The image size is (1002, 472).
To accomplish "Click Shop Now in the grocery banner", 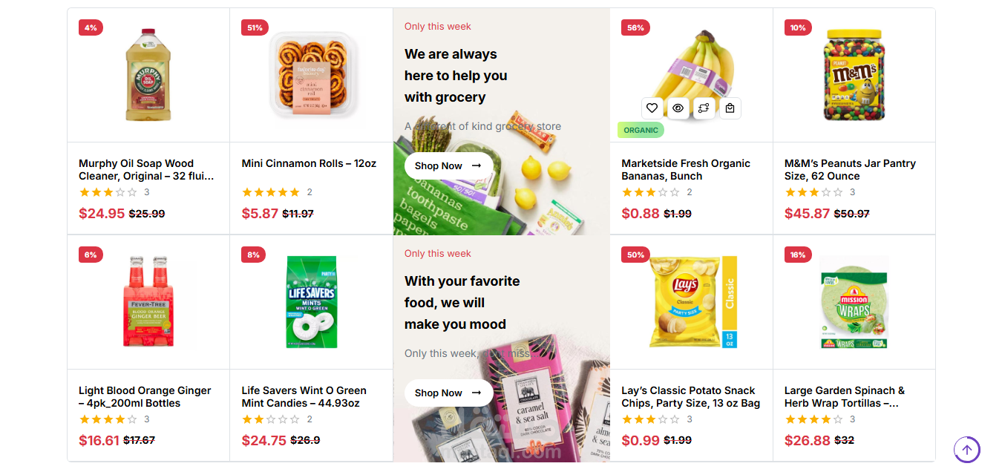I will 448,165.
